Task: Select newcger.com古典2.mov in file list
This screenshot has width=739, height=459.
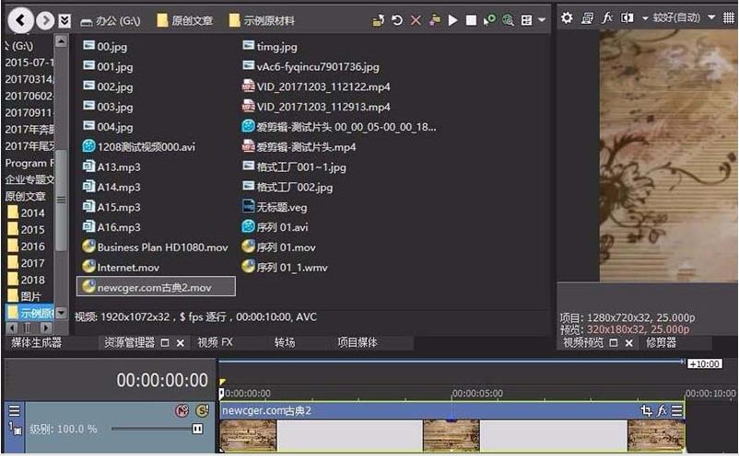Action: pyautogui.click(x=156, y=286)
